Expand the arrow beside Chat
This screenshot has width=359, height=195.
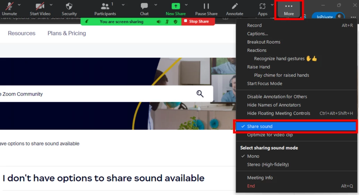click(156, 5)
